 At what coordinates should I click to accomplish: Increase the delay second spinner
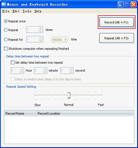(71, 69)
